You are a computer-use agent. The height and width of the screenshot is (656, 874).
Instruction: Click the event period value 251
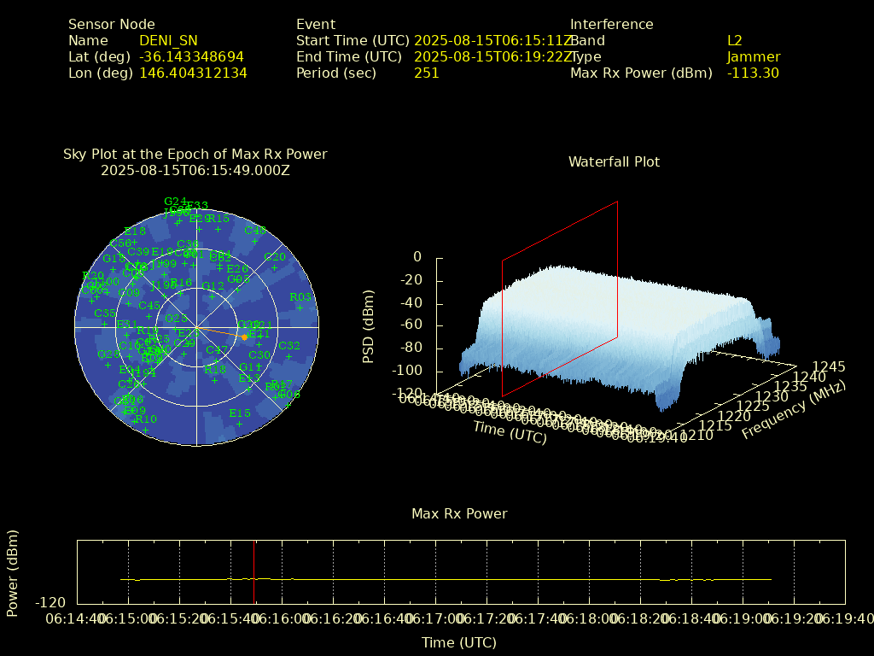pyautogui.click(x=426, y=73)
